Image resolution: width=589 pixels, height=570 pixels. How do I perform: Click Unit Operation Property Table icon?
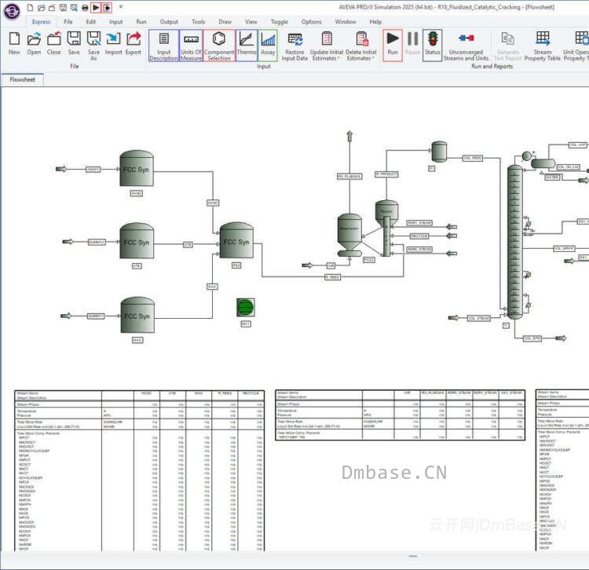click(x=576, y=46)
